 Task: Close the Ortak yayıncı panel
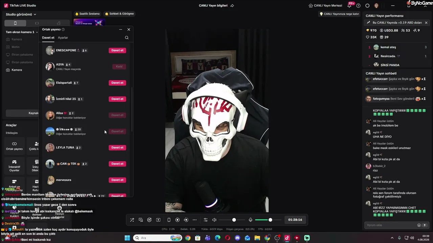click(129, 30)
